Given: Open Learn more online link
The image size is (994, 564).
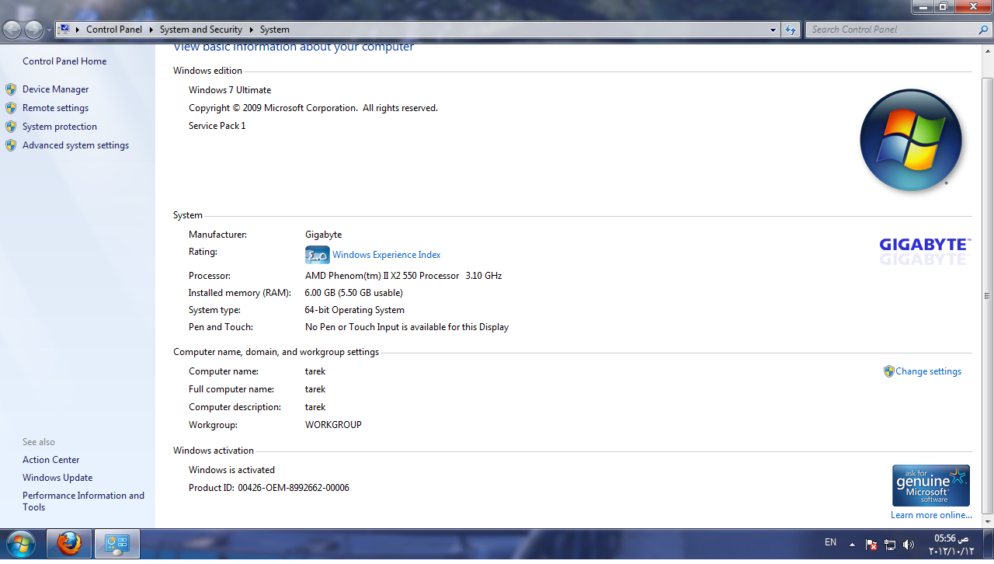Looking at the screenshot, I should coord(931,515).
